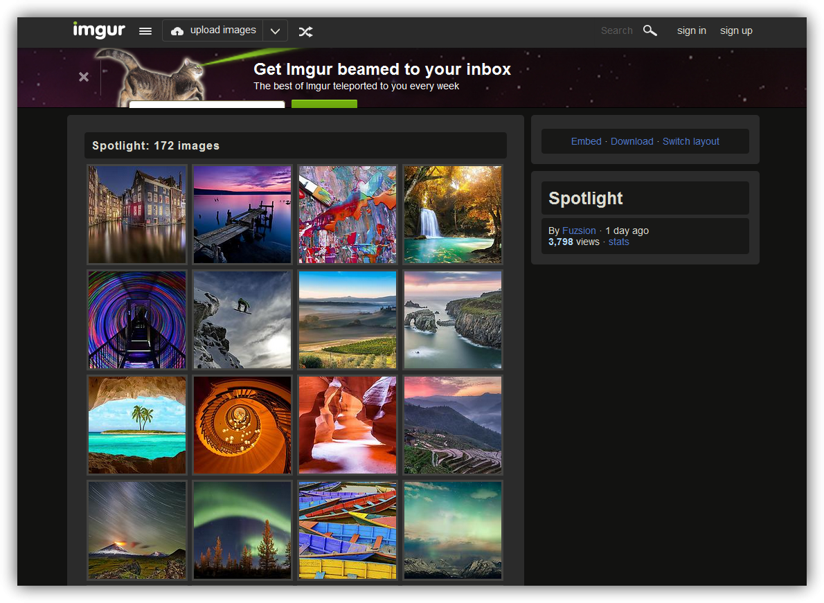
Task: Open the jumping snowboarder thumbnail
Action: pyautogui.click(x=242, y=319)
